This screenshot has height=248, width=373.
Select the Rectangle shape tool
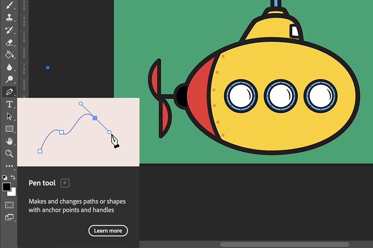[x=9, y=129]
